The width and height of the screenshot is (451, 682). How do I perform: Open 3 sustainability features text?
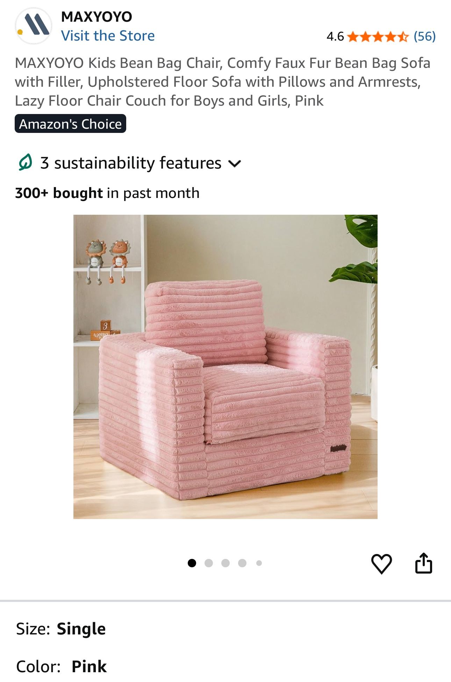(x=131, y=163)
